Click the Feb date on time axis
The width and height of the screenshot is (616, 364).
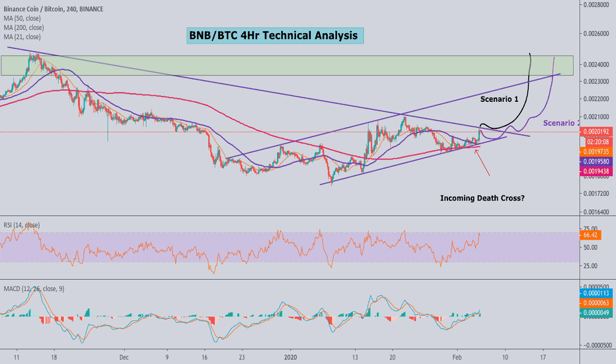[x=457, y=357]
